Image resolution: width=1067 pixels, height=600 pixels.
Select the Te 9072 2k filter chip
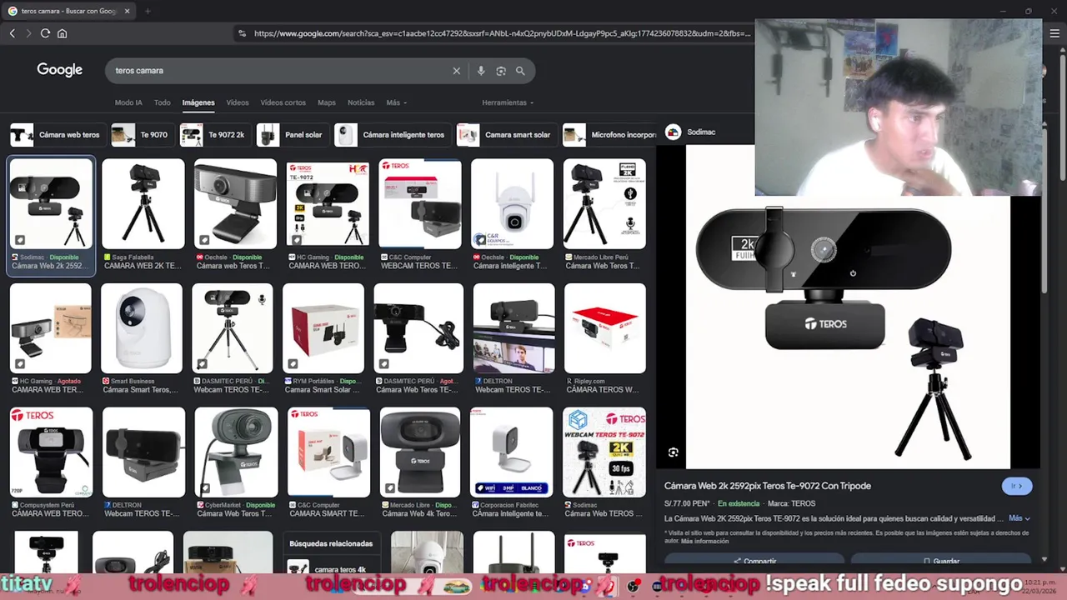pos(213,135)
